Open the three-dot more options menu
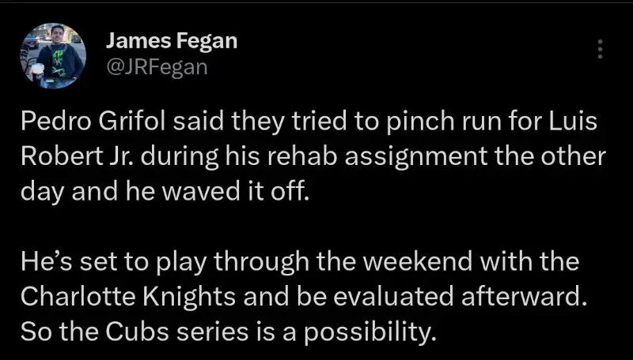The image size is (633, 360). tap(600, 50)
